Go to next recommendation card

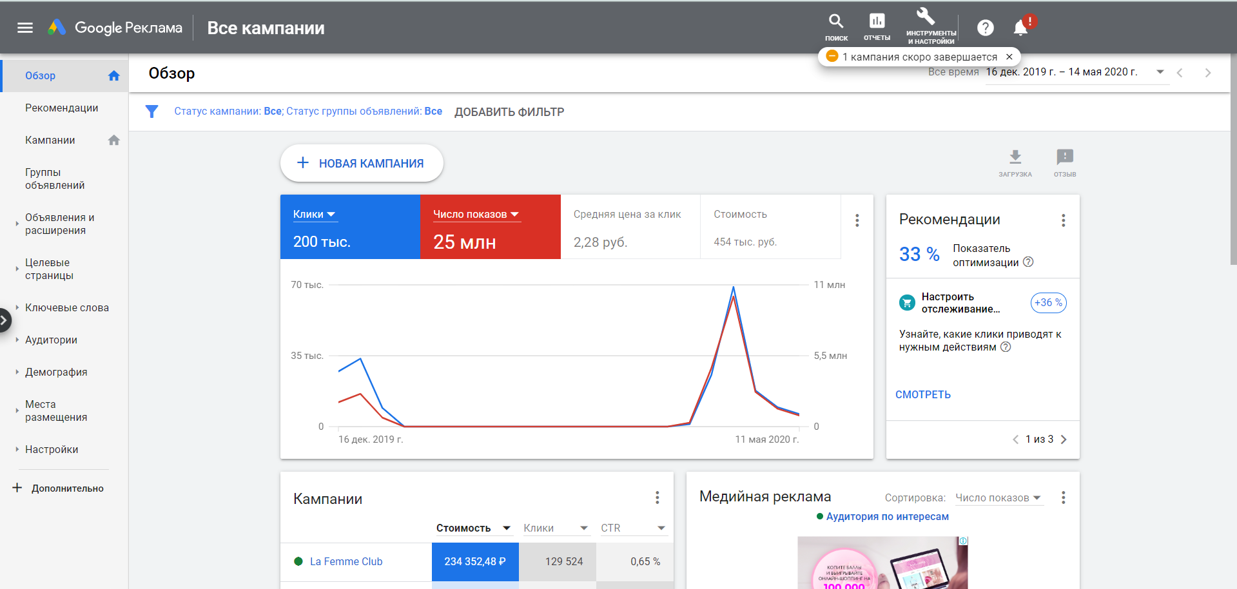[x=1064, y=439]
